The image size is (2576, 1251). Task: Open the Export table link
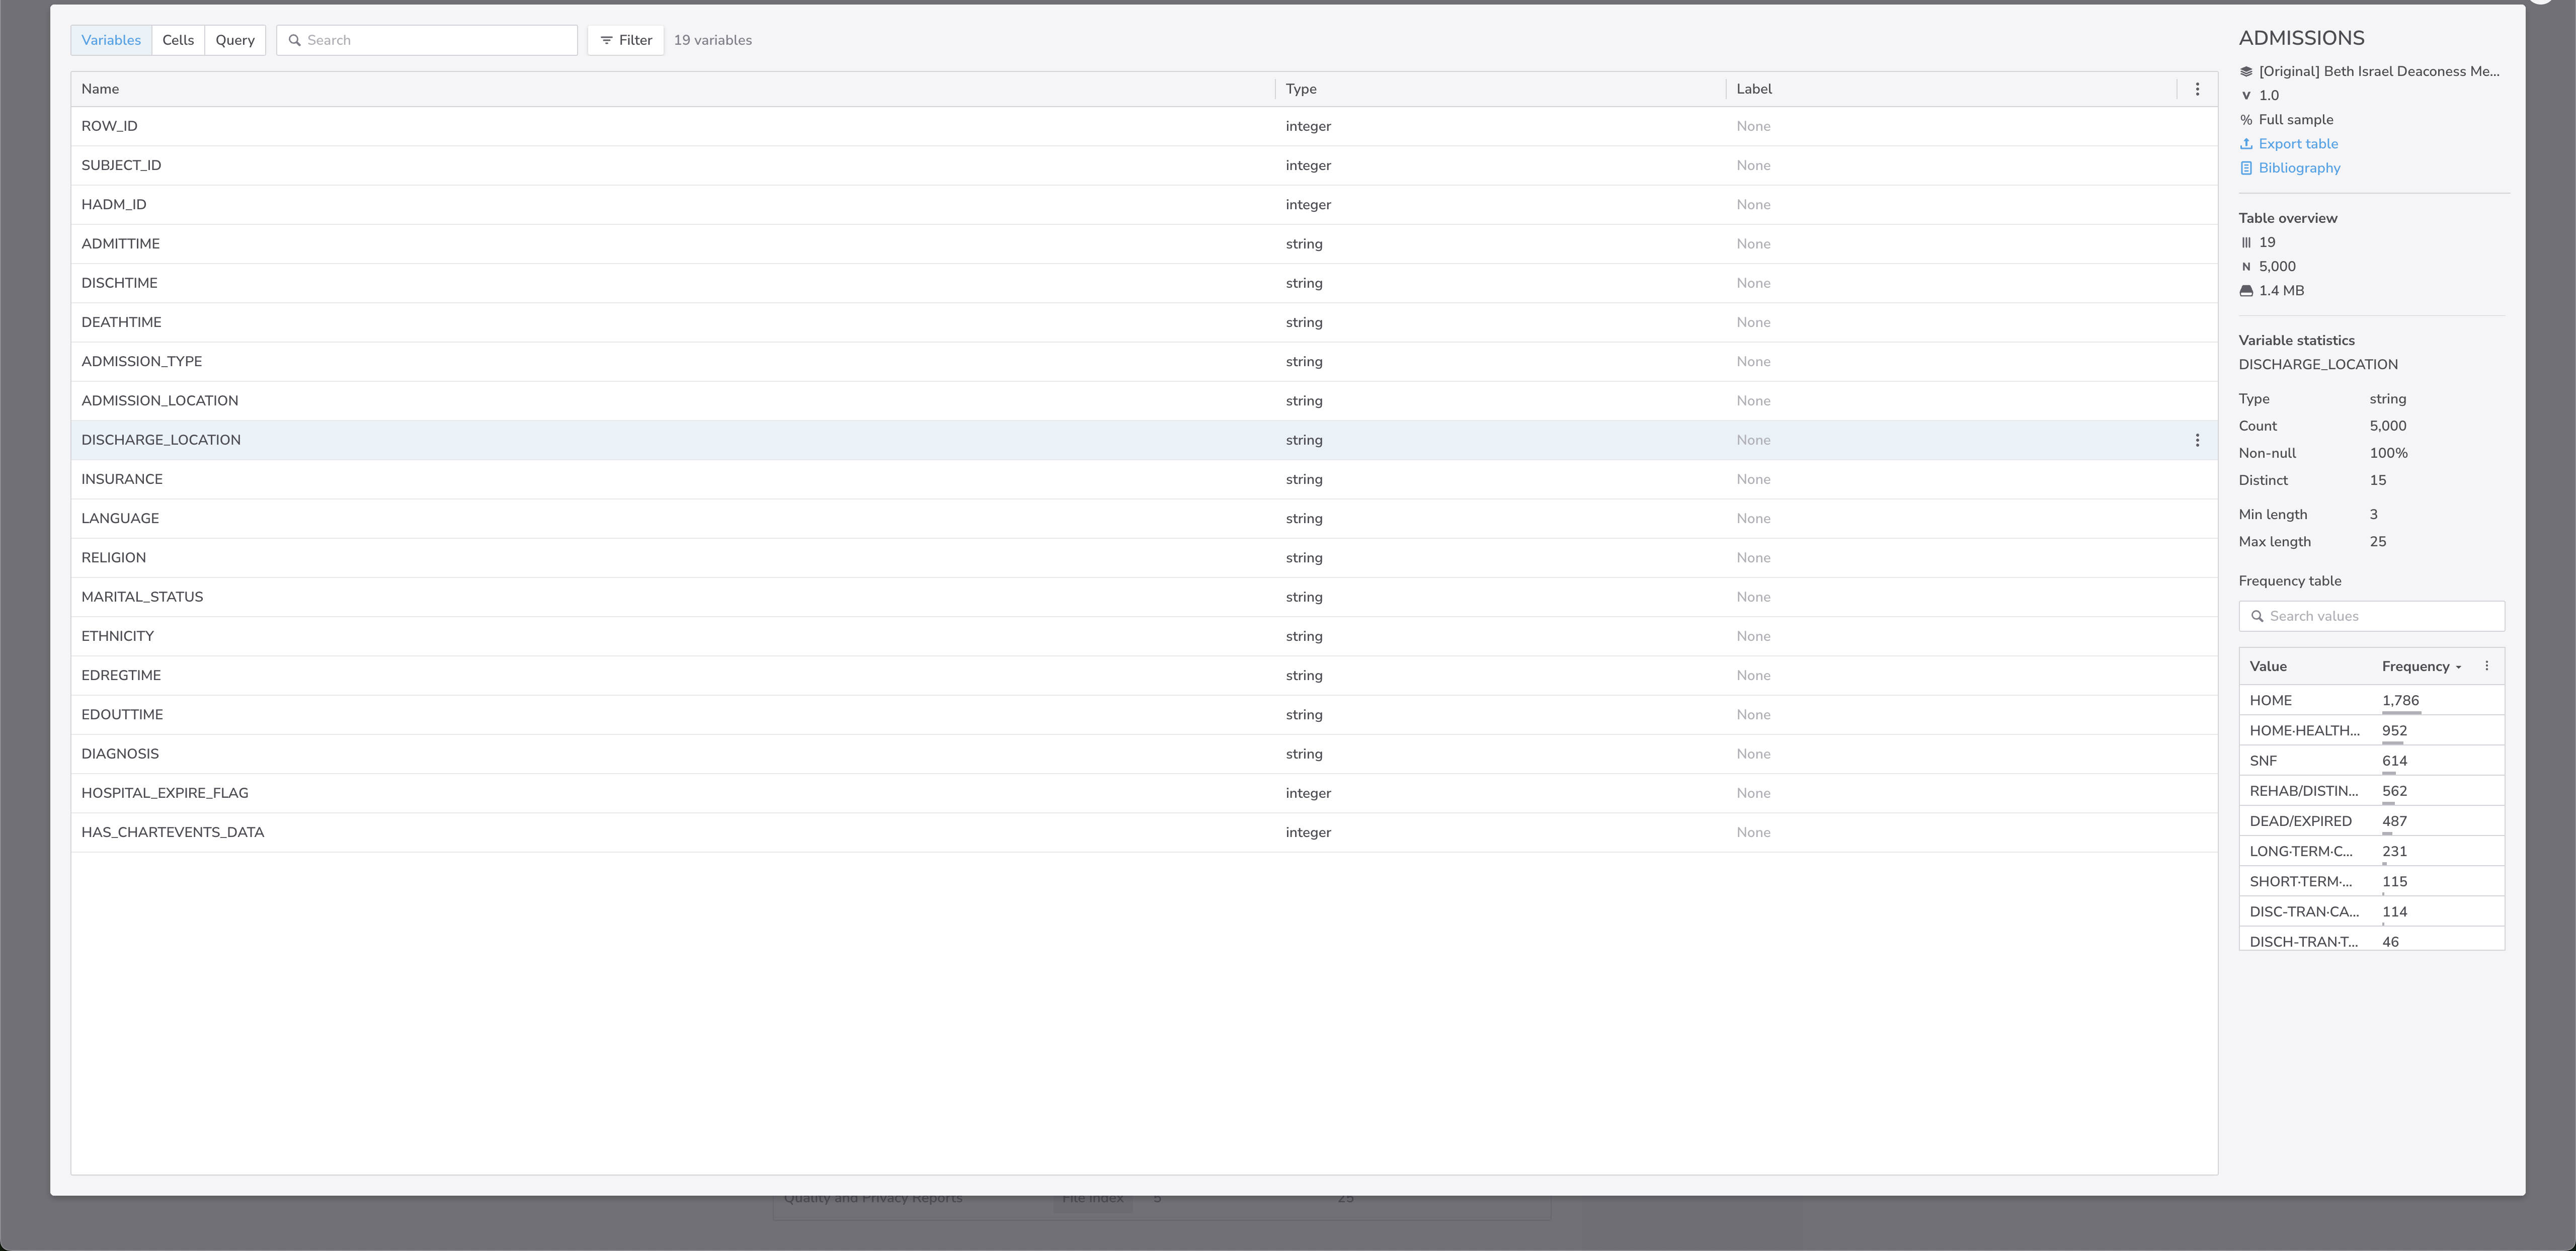2298,144
